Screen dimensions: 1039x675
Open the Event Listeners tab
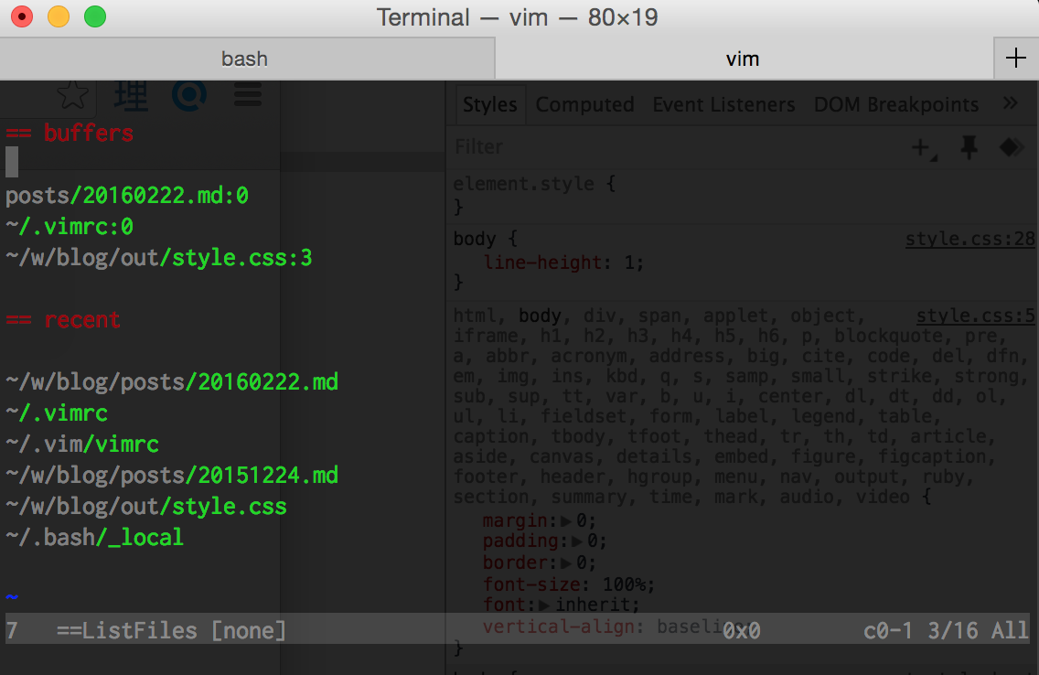tap(723, 105)
